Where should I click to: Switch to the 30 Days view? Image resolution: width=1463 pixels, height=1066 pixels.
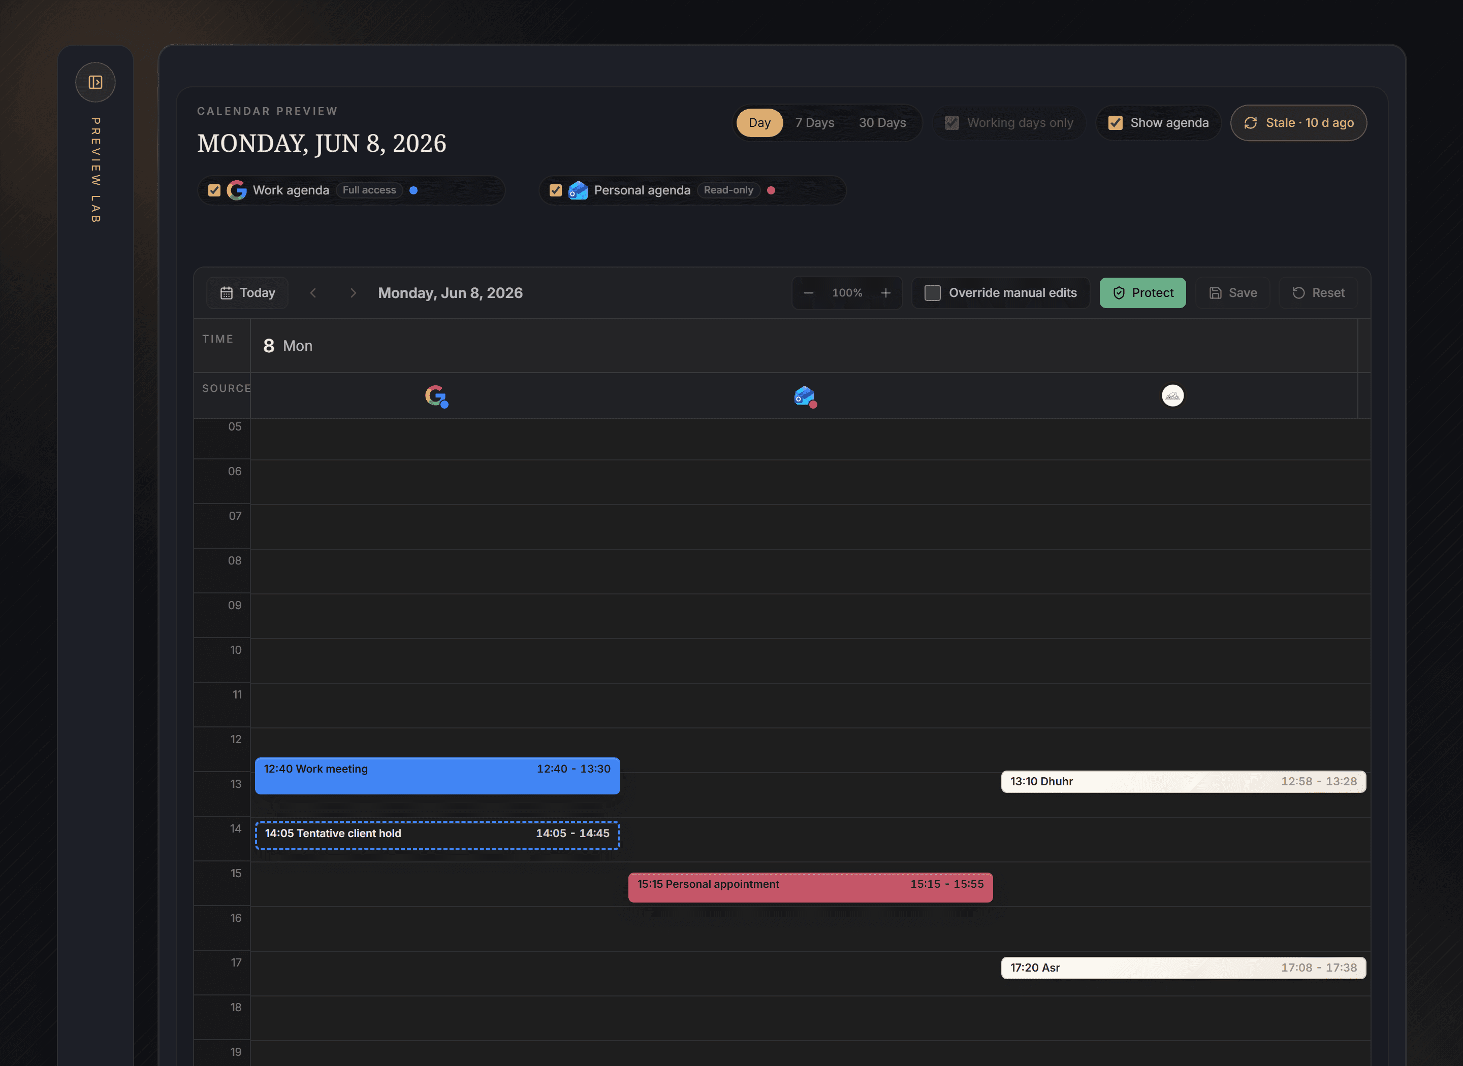coord(882,123)
